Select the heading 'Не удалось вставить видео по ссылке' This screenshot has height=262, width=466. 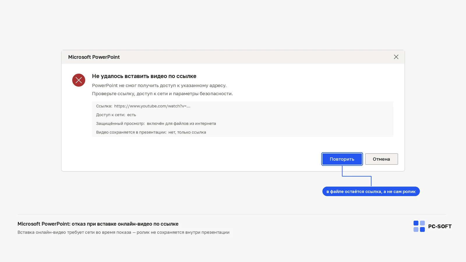(144, 76)
